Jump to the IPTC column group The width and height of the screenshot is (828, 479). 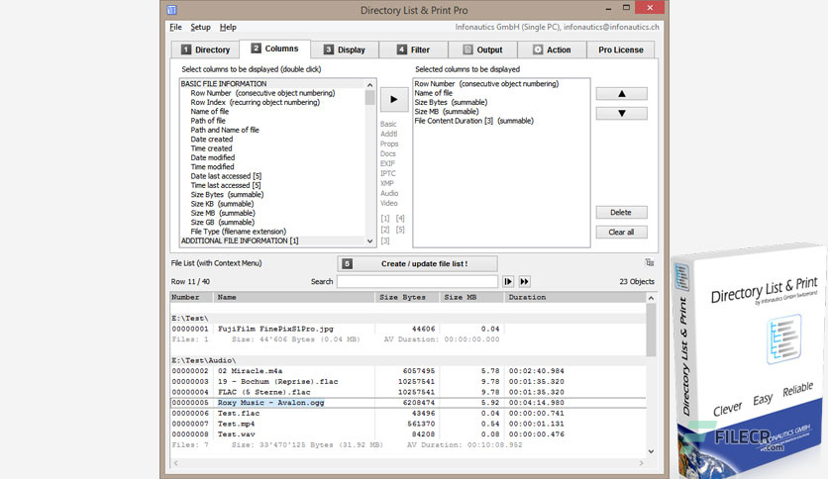pos(387,173)
